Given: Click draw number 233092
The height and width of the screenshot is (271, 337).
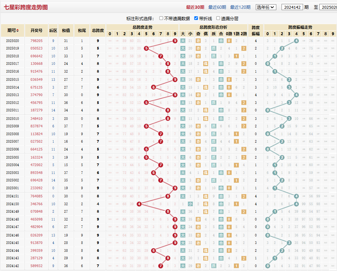Looking at the screenshot, I should point(37,188).
